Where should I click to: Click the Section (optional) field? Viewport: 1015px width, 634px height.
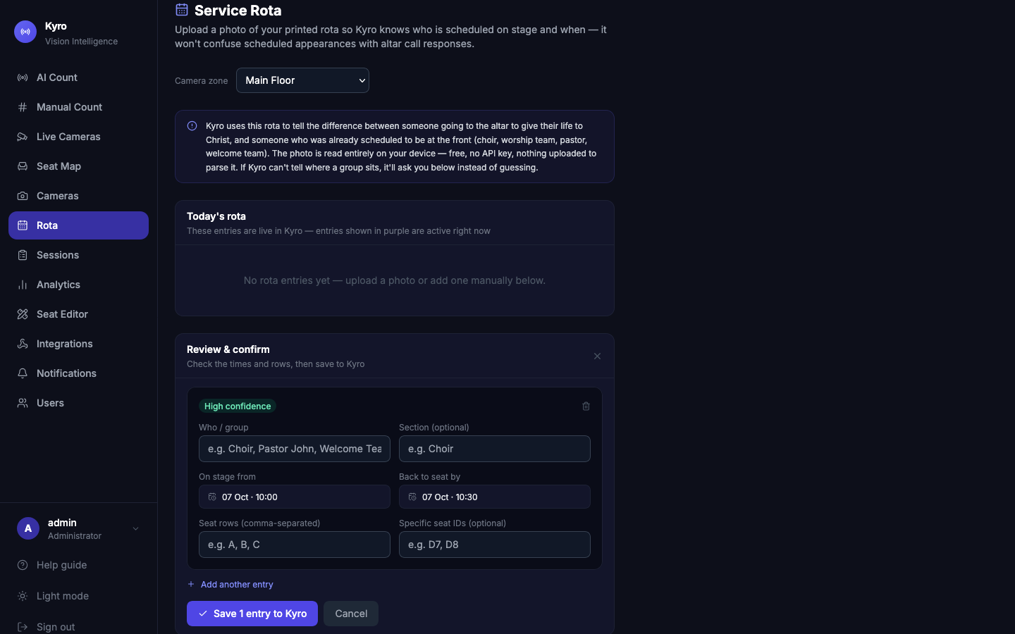click(x=495, y=449)
